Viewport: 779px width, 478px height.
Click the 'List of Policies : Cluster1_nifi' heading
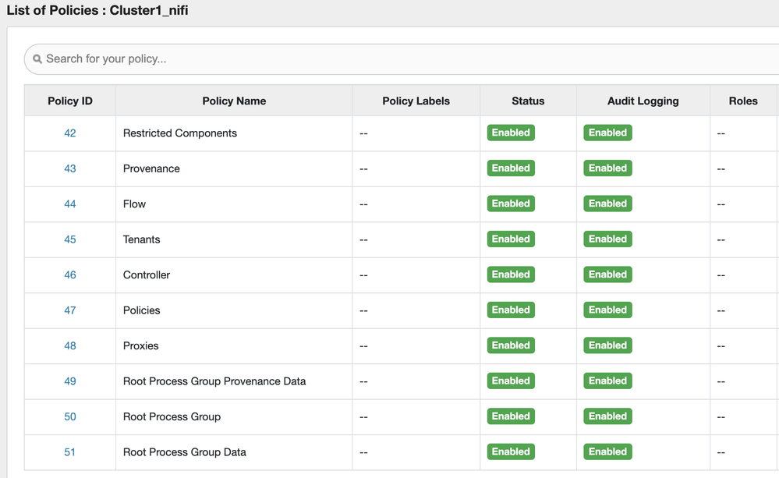click(x=97, y=10)
